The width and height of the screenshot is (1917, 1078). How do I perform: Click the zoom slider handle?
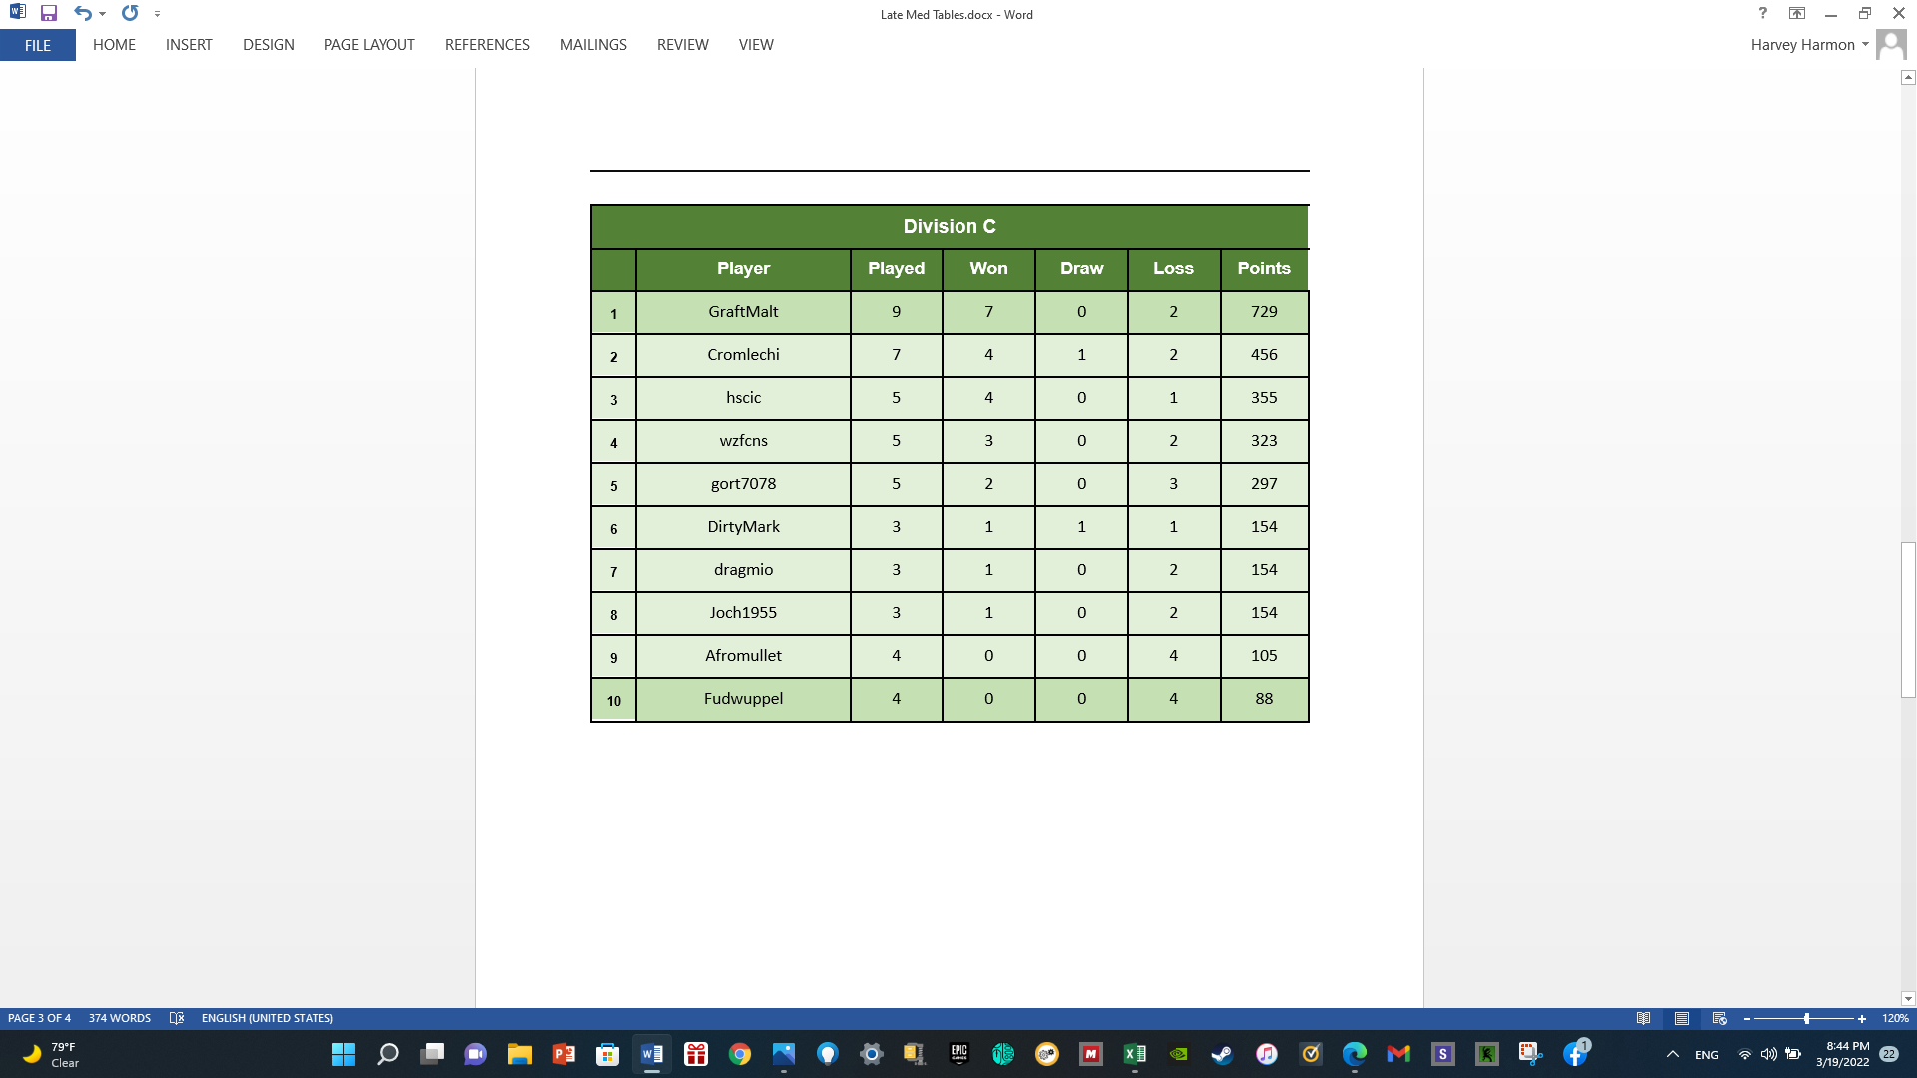click(x=1807, y=1018)
